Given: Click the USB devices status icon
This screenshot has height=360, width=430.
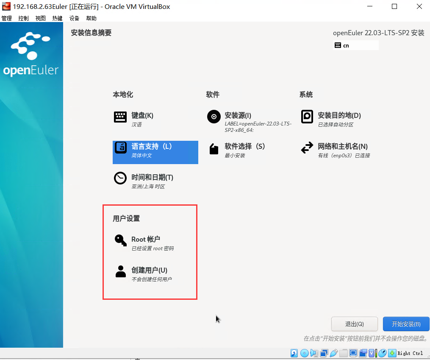Looking at the screenshot, I should [334, 353].
